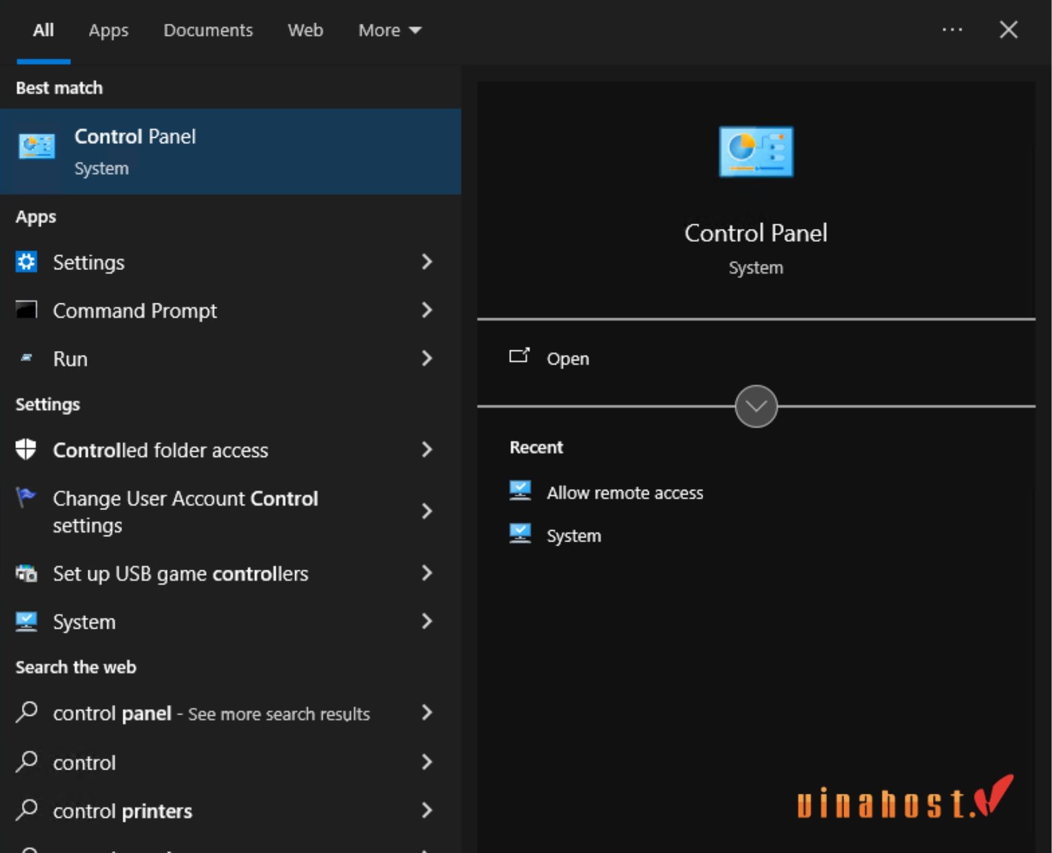Close the search panel with X
Image resolution: width=1052 pixels, height=853 pixels.
1009,29
